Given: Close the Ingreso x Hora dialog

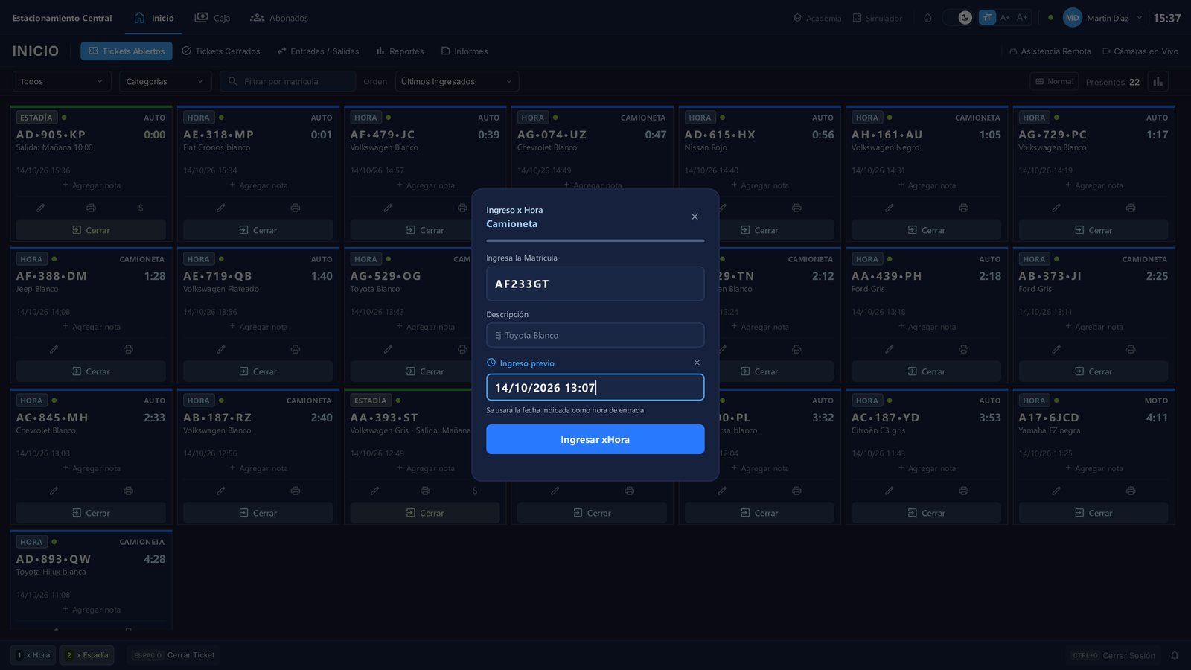Looking at the screenshot, I should [x=695, y=217].
